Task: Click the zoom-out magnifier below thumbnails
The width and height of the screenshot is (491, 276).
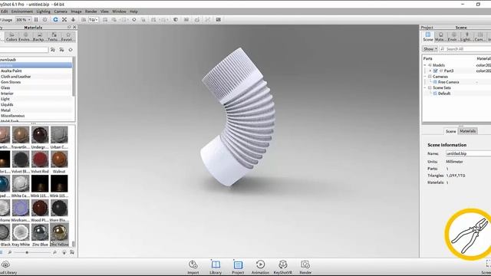Action: 10,252
